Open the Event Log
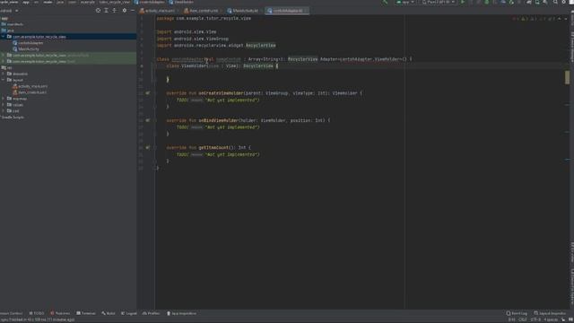This screenshot has width=574, height=323. [517, 313]
